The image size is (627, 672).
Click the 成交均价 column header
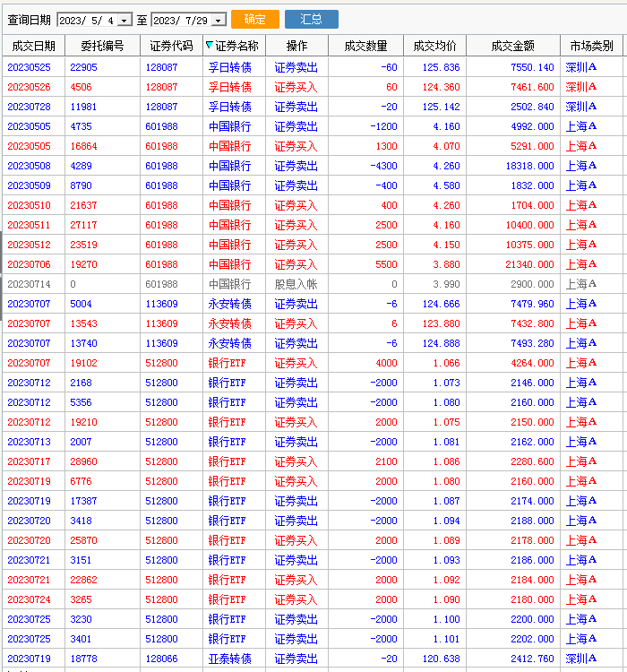(x=435, y=46)
